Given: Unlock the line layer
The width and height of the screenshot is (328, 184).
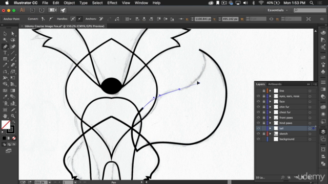Looking at the screenshot, I should pyautogui.click(x=264, y=91).
